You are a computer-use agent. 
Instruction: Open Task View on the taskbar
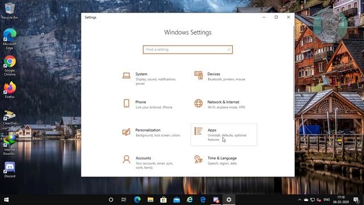coord(124,200)
